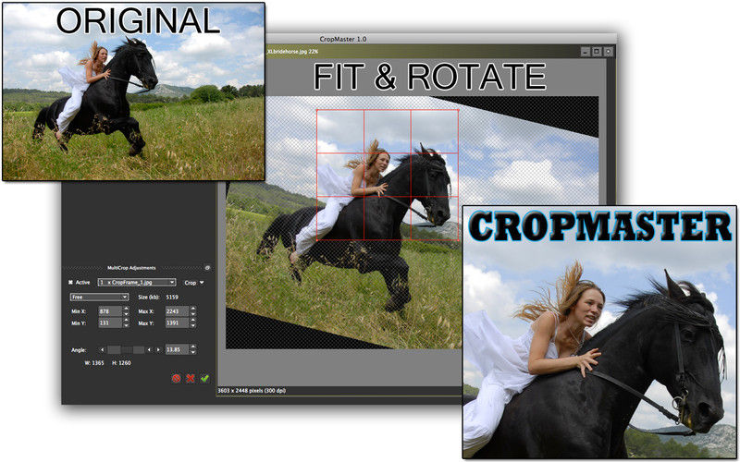740x462 pixels.
Task: Open the CropFrame_1.jpg frame dropdown
Action: coord(137,283)
